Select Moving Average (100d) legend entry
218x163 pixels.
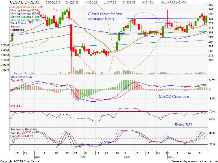[x=25, y=17]
